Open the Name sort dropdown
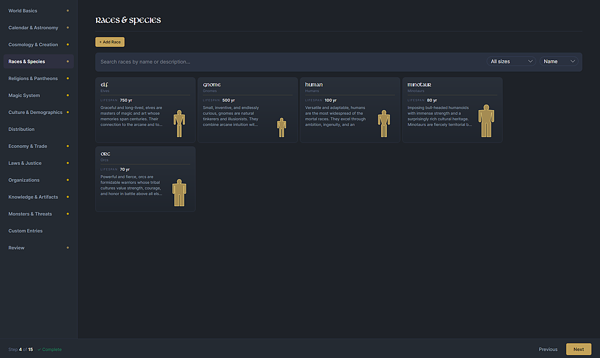Image resolution: width=600 pixels, height=358 pixels. pos(559,61)
